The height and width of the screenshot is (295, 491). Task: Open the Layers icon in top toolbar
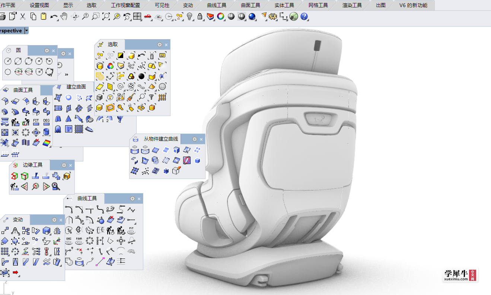(211, 16)
